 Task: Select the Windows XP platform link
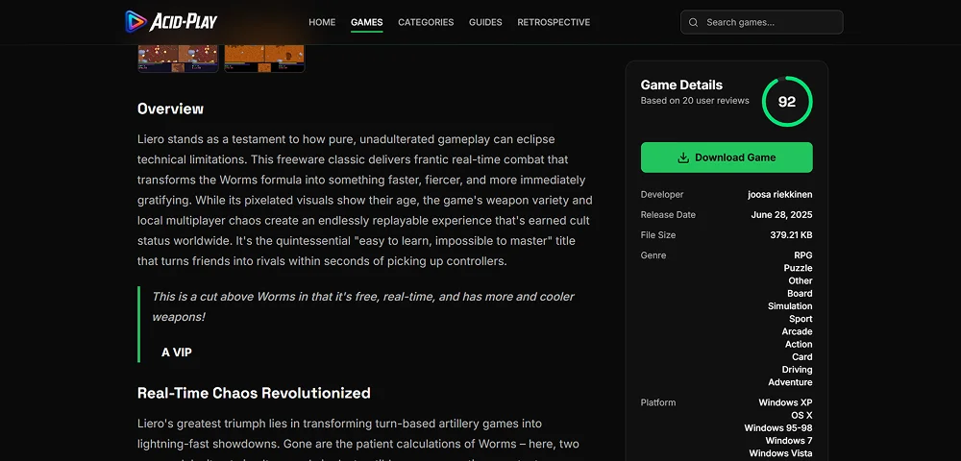[x=785, y=403]
